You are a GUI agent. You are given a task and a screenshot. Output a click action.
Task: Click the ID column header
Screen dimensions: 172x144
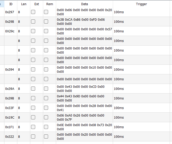pos(11,4)
